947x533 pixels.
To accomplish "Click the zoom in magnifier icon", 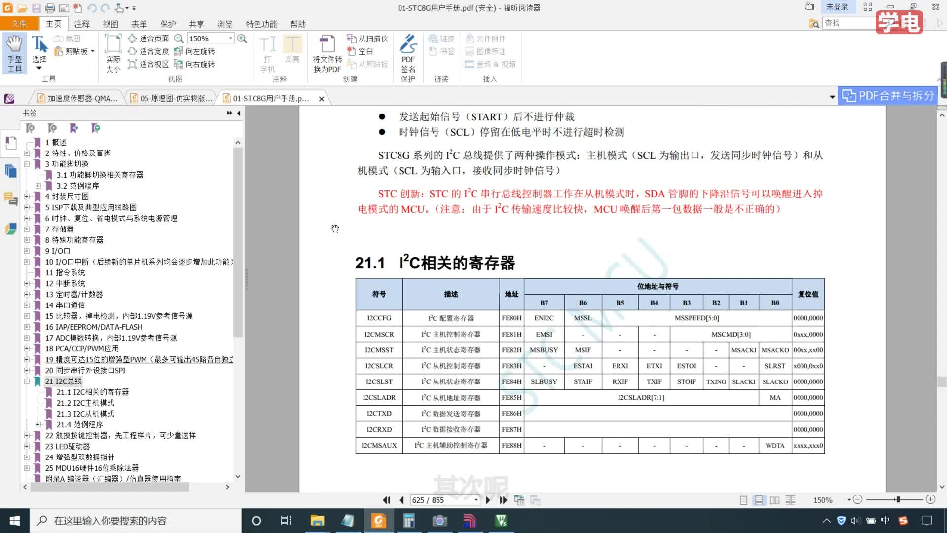I will point(242,38).
